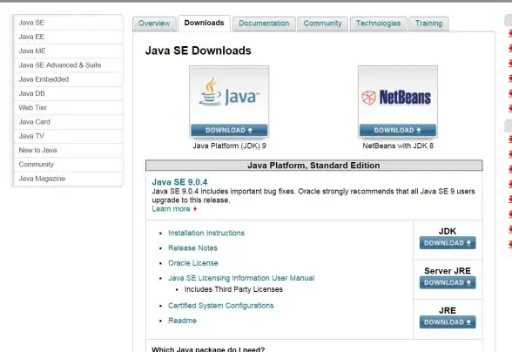Viewport: 512px width, 352px height.
Task: Click the NetBeans with JDK 8 caption
Action: [x=398, y=146]
